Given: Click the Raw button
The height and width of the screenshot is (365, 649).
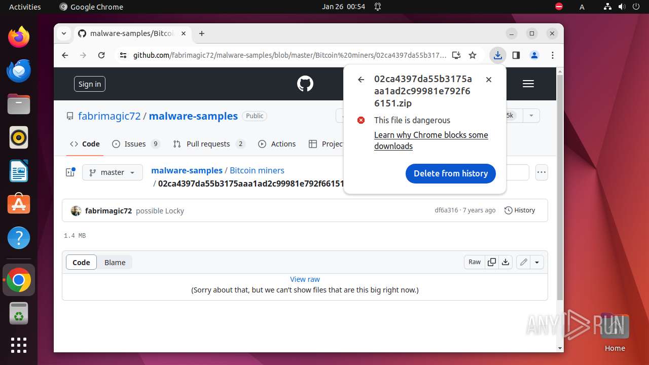Looking at the screenshot, I should click(x=475, y=262).
